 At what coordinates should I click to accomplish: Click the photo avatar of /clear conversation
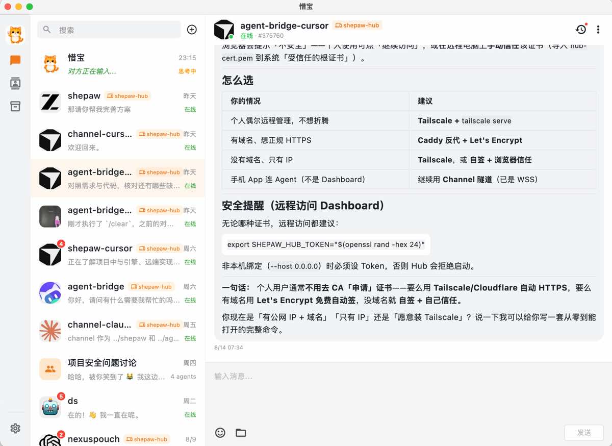point(50,216)
